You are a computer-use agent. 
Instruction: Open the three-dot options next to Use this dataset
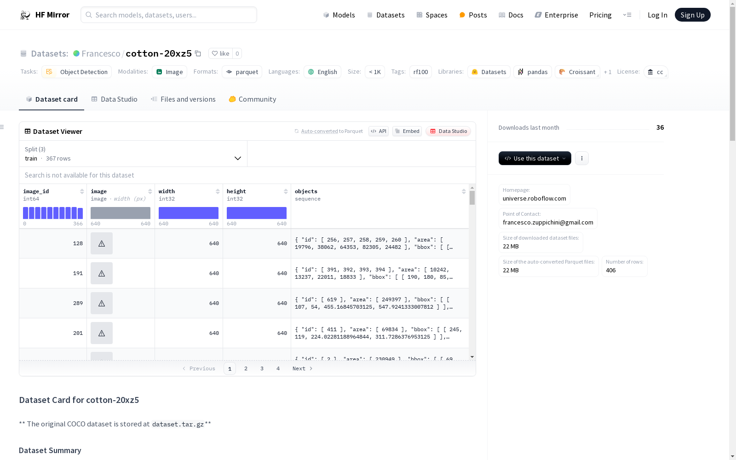point(582,158)
